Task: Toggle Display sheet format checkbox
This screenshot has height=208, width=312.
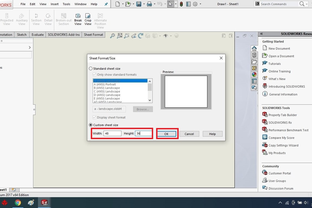Action: pos(95,117)
